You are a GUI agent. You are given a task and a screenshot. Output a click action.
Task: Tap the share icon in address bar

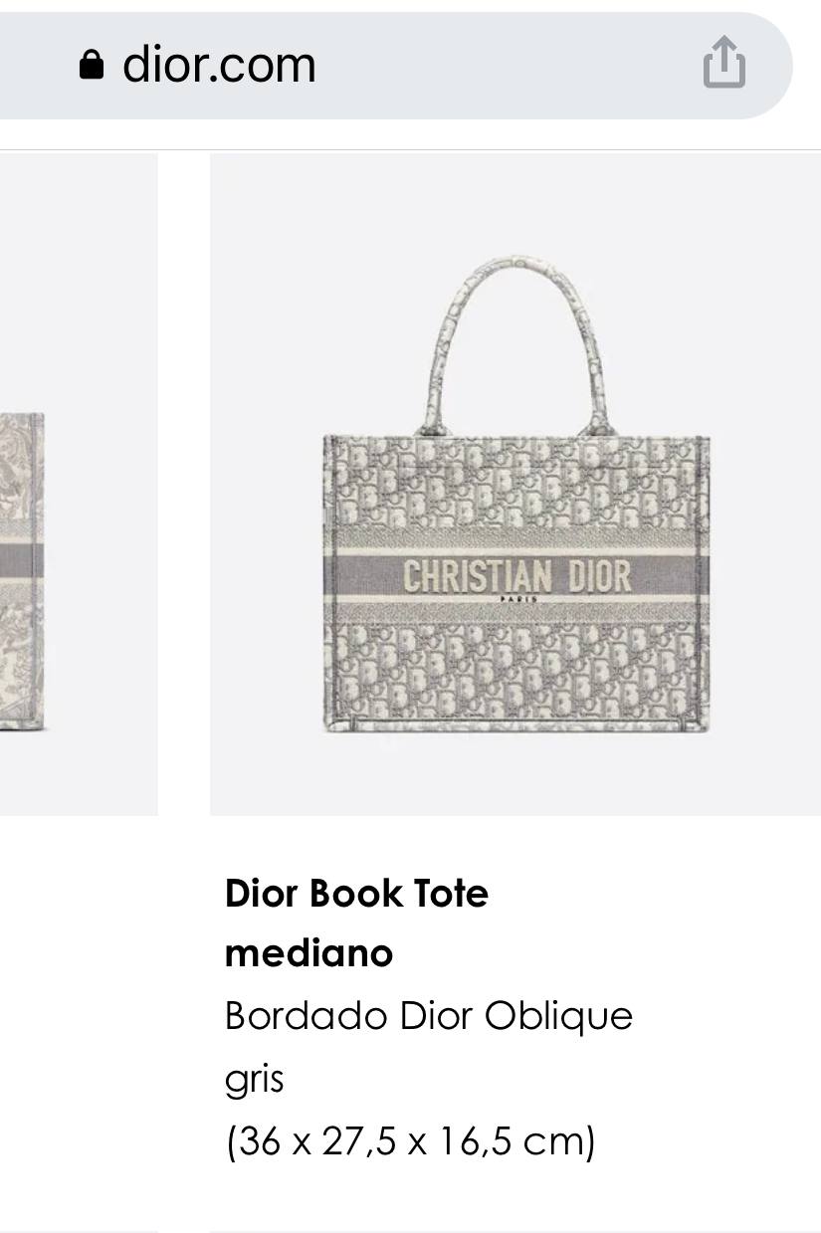pyautogui.click(x=723, y=64)
